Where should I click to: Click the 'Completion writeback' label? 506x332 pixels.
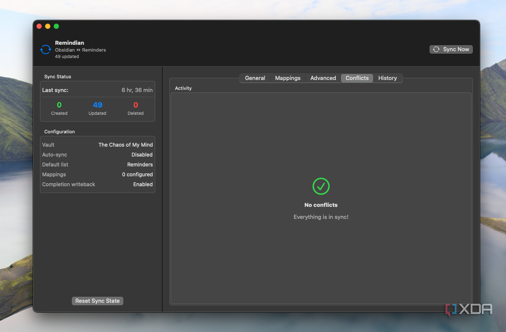(x=68, y=184)
